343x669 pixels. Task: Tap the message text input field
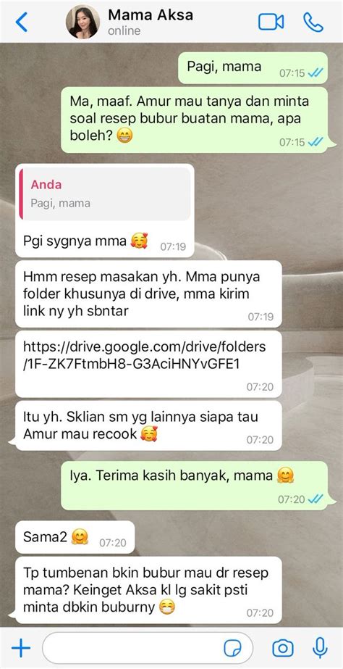point(148,649)
